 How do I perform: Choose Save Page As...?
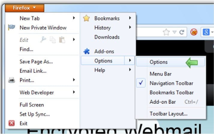(36, 62)
